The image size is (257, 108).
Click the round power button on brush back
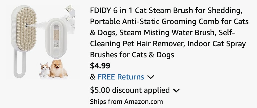tap(56, 45)
